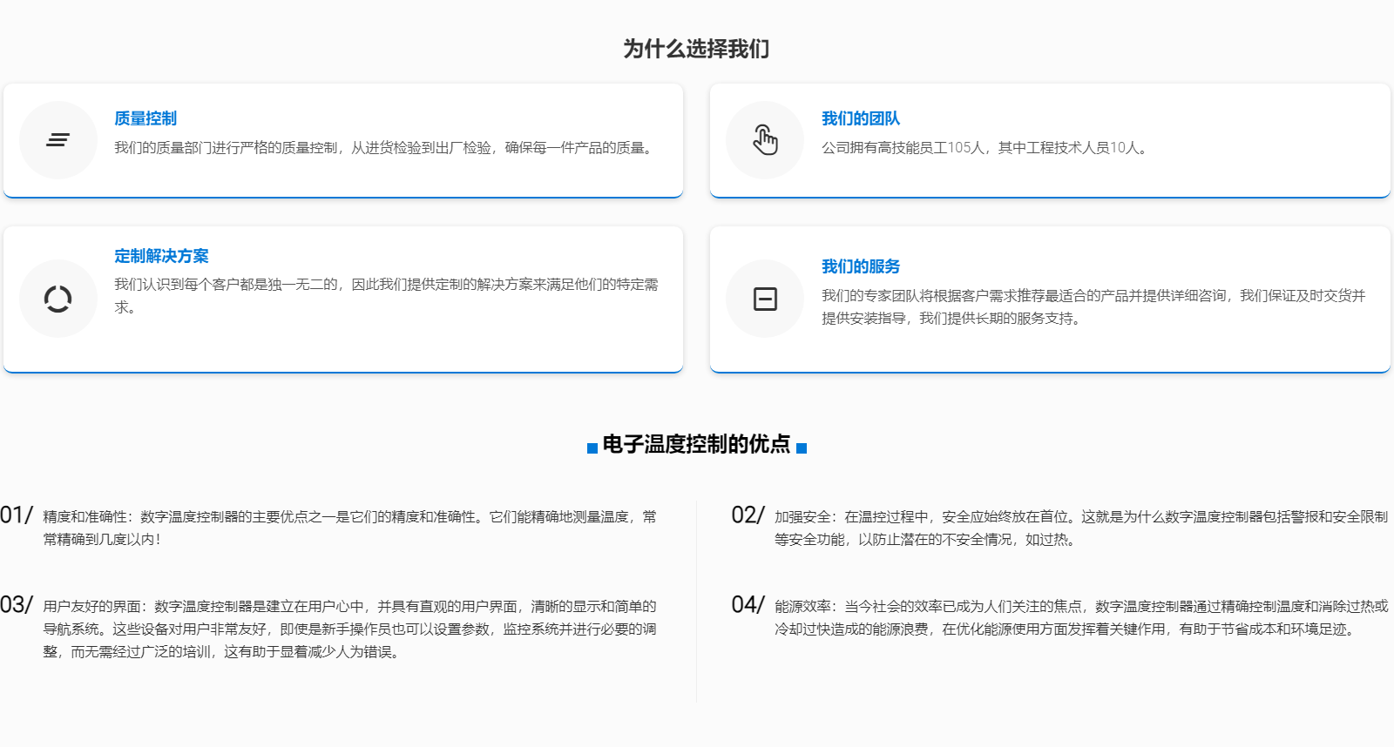Click the 04/ number marker
1394x747 pixels.
(x=748, y=605)
